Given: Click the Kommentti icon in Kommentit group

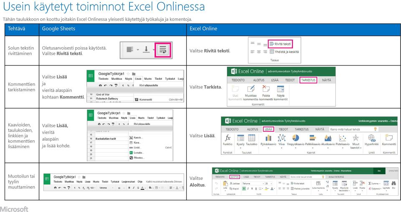Looking at the screenshot, I should coord(389,138).
